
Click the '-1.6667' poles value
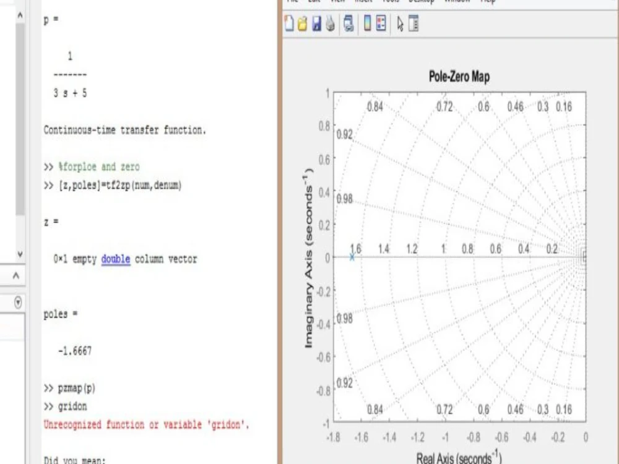pyautogui.click(x=75, y=351)
